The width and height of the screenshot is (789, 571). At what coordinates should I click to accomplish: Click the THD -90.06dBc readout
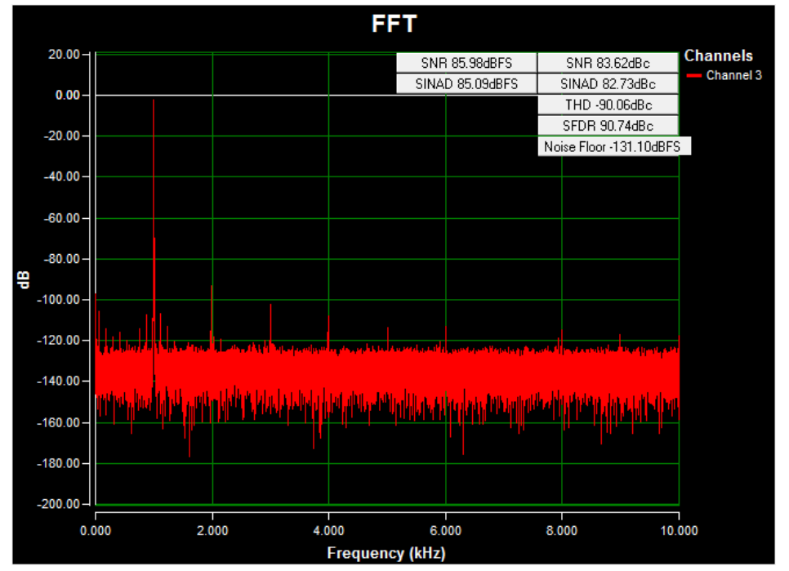(608, 105)
